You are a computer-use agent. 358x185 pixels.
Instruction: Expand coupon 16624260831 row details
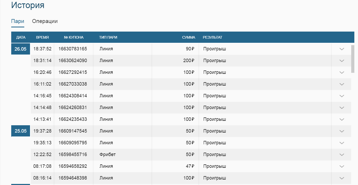pyautogui.click(x=342, y=108)
